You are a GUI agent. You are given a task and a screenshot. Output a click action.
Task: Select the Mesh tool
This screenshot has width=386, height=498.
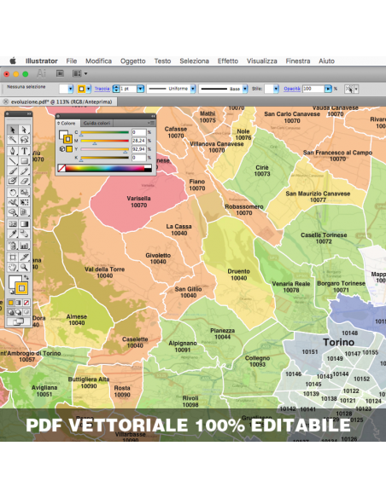pos(13,224)
